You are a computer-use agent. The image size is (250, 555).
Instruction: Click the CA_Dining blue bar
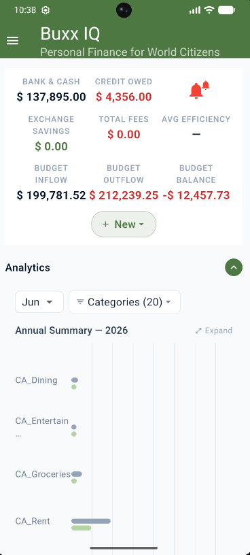pyautogui.click(x=75, y=380)
